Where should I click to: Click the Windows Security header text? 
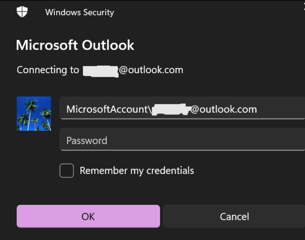[x=79, y=13]
